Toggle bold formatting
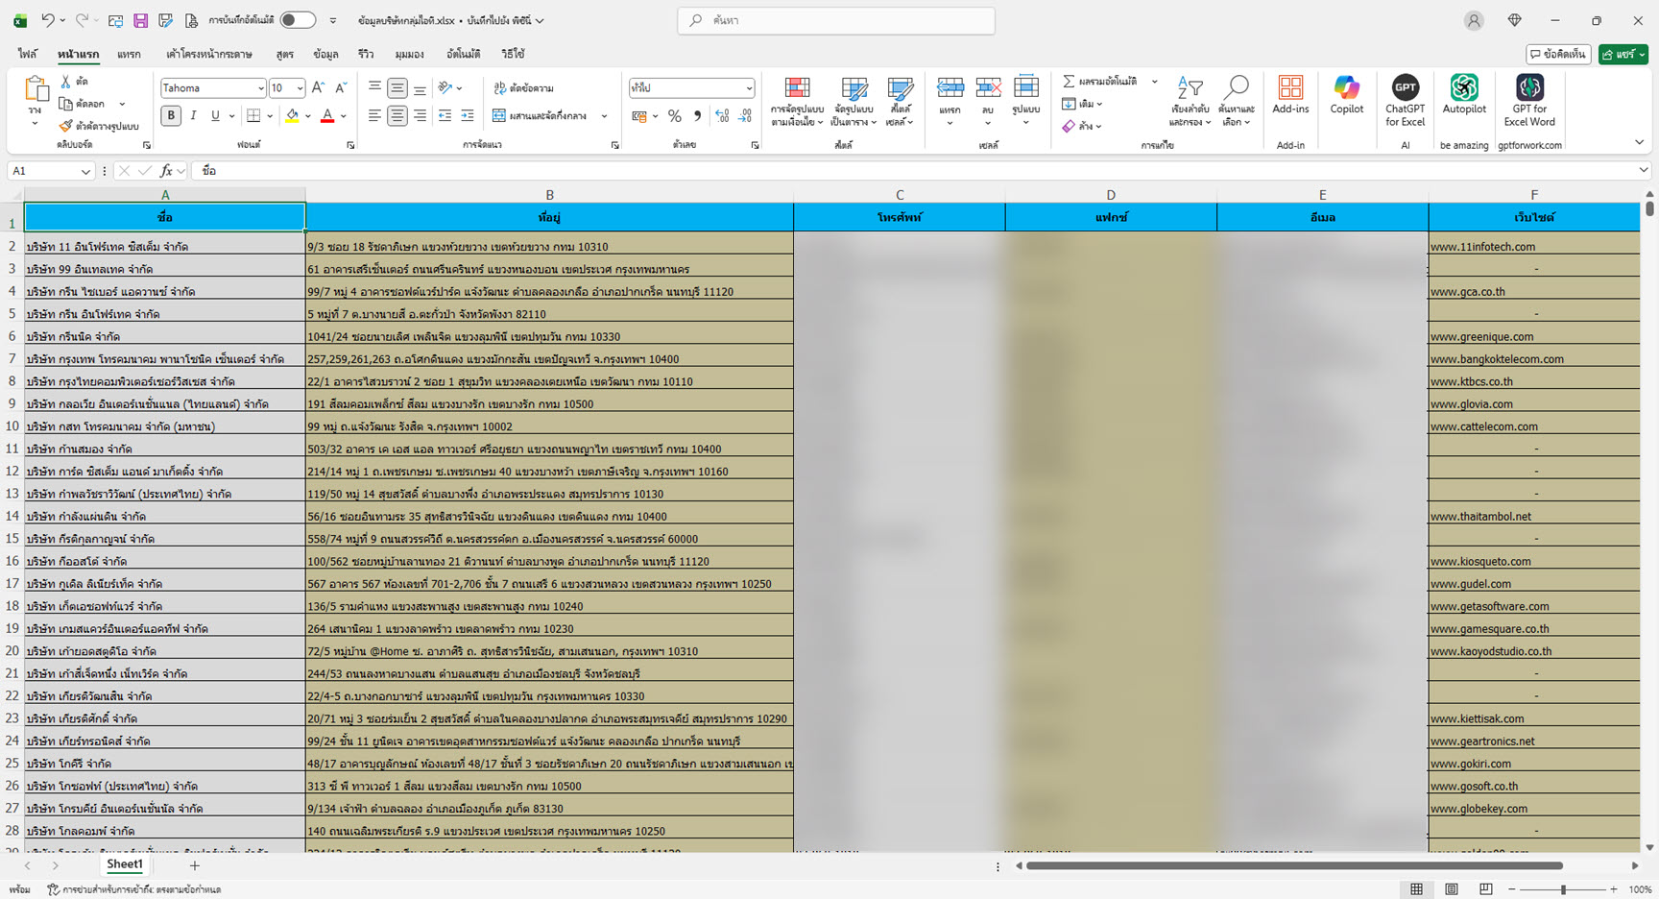 pyautogui.click(x=171, y=116)
